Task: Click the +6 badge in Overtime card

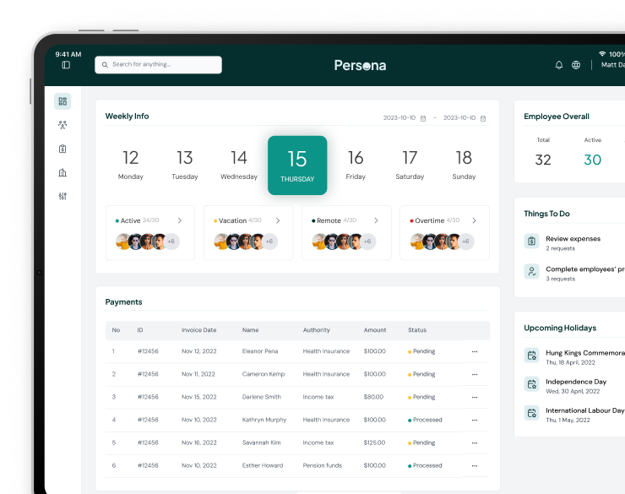Action: (x=465, y=242)
